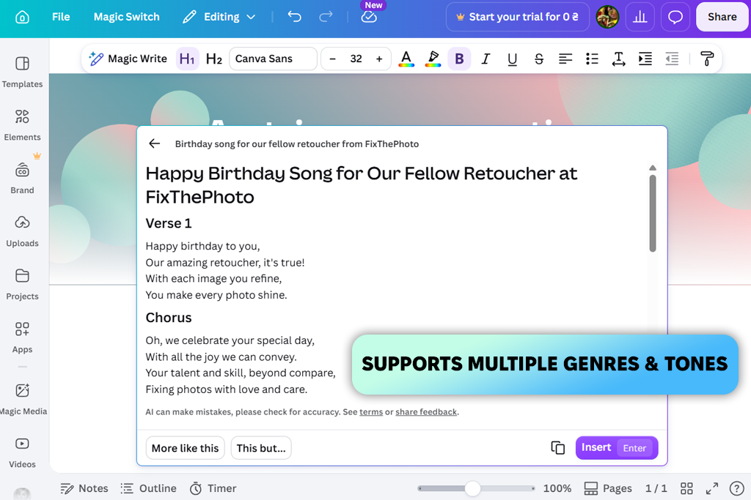Open the Videos panel
Viewport: 751px width, 500px height.
(x=22, y=452)
